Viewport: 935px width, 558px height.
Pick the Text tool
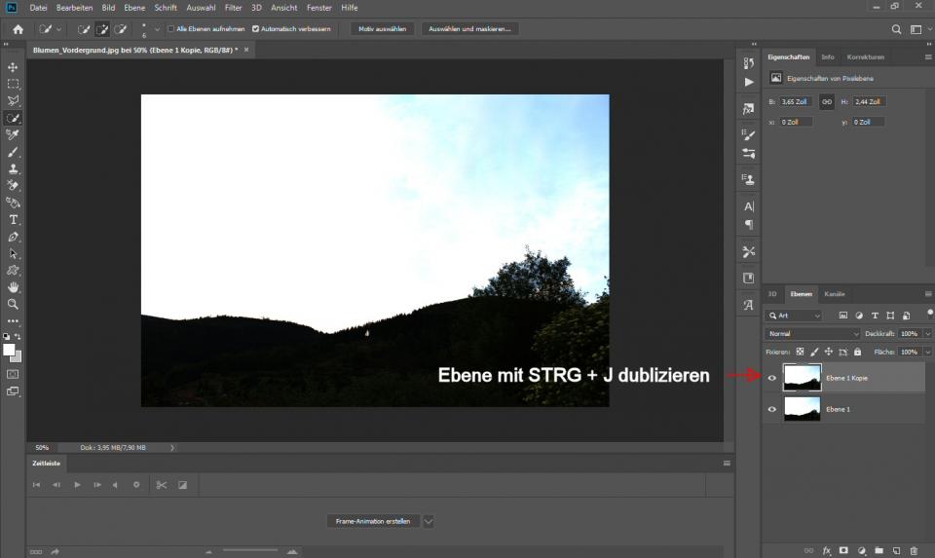pos(14,220)
